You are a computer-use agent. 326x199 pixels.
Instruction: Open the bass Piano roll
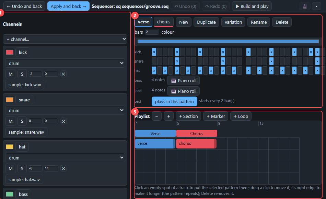(x=183, y=80)
